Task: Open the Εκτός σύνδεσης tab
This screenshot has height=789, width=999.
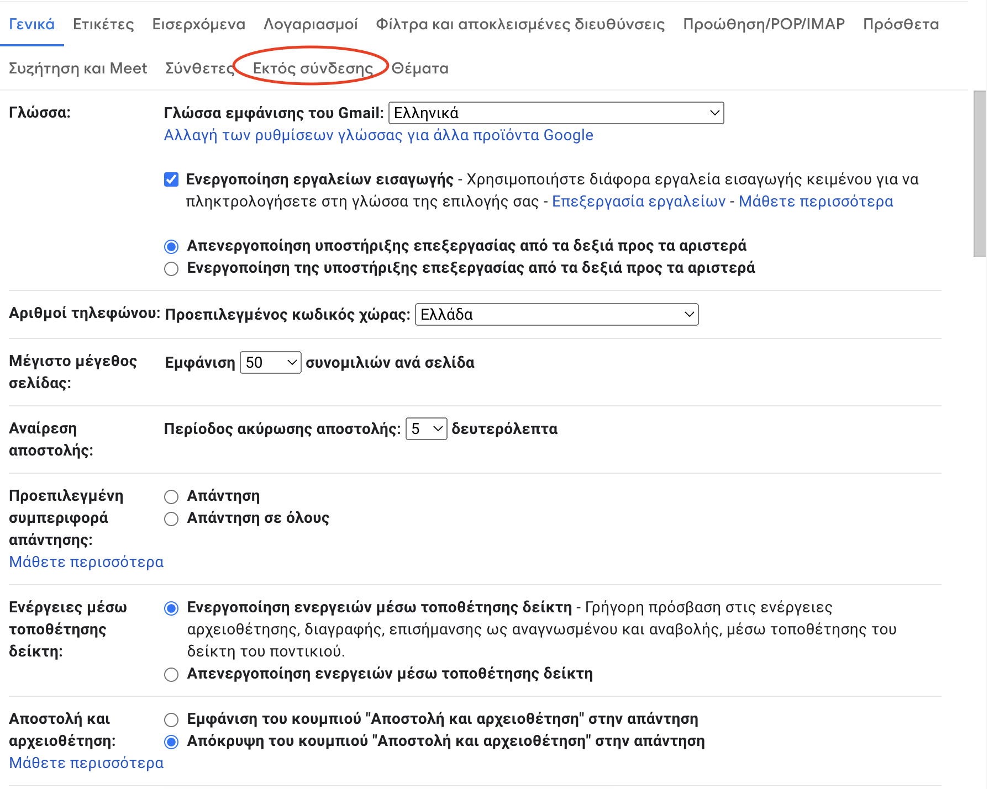Action: pos(313,68)
